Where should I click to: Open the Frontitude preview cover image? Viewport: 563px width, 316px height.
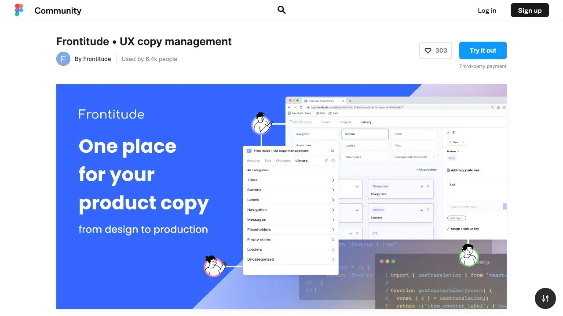tap(281, 197)
